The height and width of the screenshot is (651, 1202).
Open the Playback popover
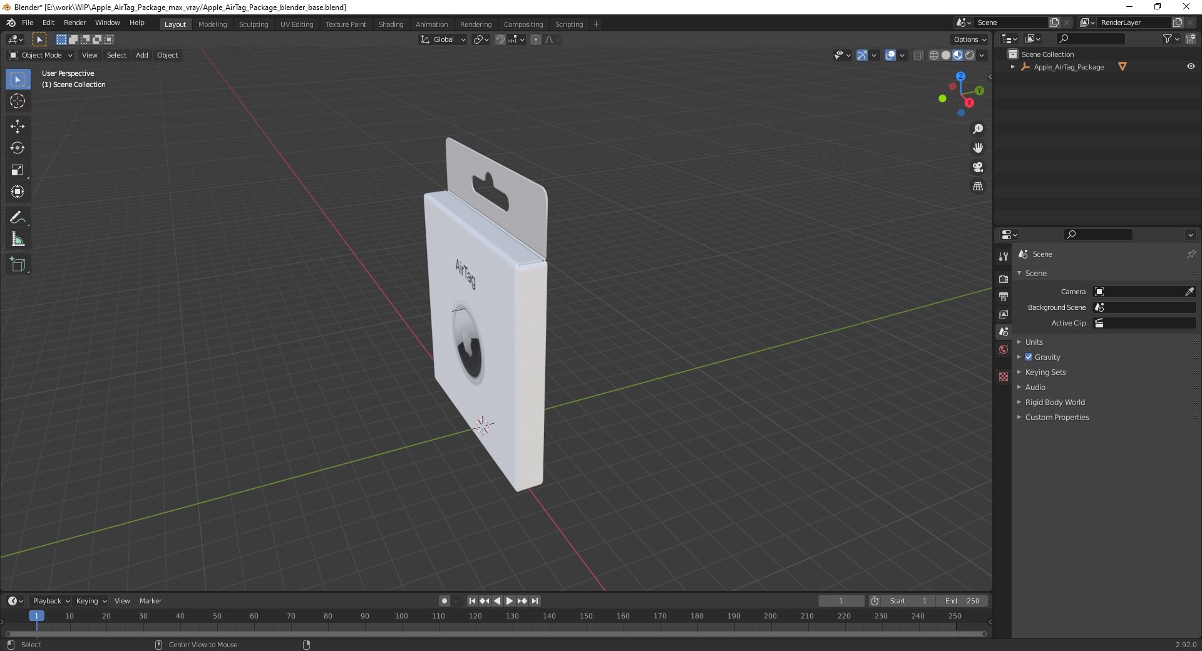click(x=50, y=601)
